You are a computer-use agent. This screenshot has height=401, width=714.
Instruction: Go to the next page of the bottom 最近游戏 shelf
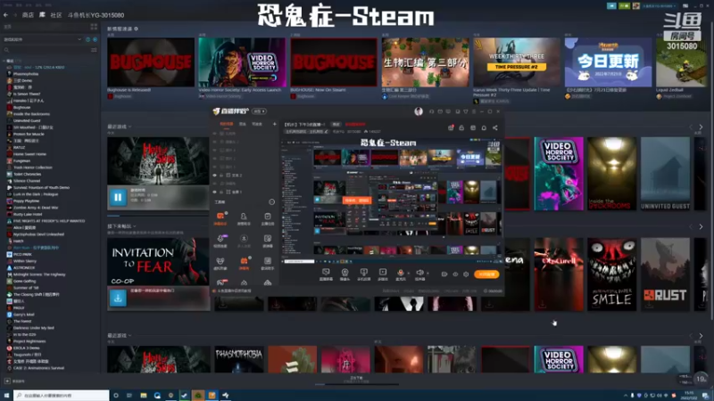701,336
